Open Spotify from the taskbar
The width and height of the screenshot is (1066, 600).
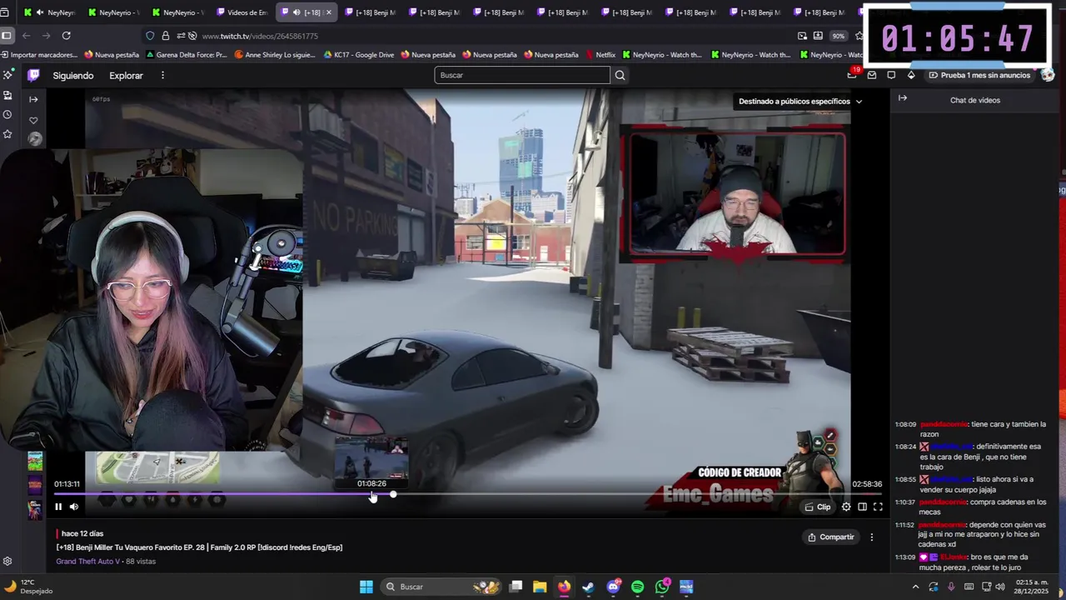click(x=638, y=587)
